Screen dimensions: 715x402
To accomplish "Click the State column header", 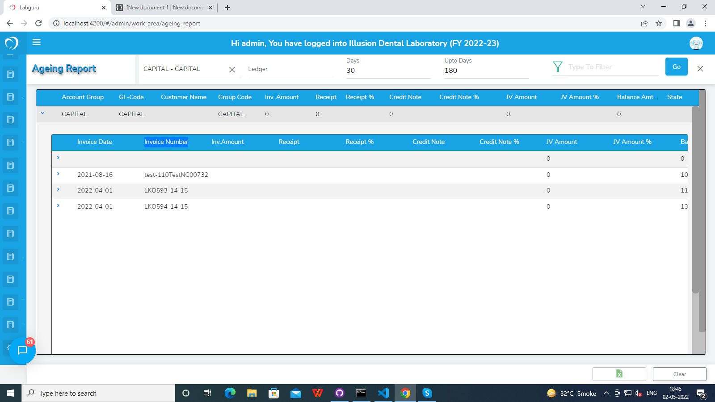I will click(x=674, y=97).
